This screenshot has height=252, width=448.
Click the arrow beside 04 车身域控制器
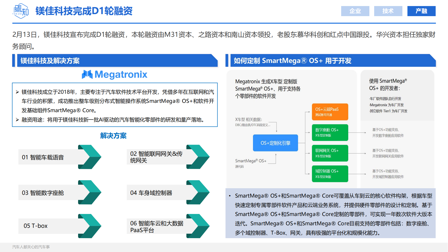pos(198,192)
